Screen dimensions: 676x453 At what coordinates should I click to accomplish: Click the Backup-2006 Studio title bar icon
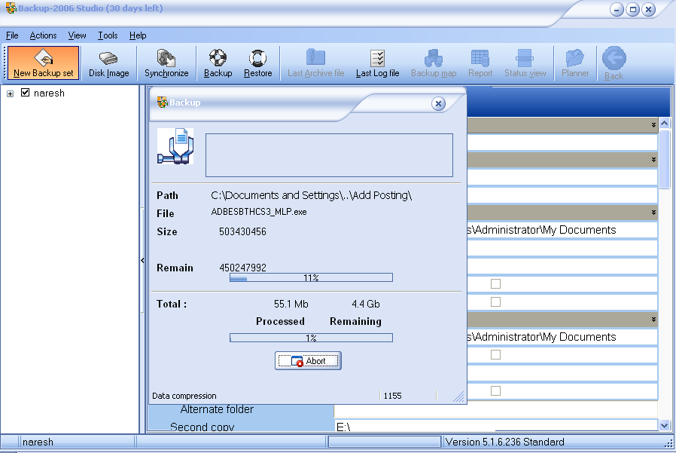(x=11, y=8)
